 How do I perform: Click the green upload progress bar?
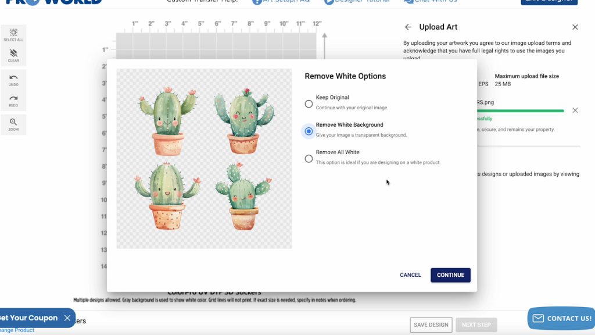point(520,111)
